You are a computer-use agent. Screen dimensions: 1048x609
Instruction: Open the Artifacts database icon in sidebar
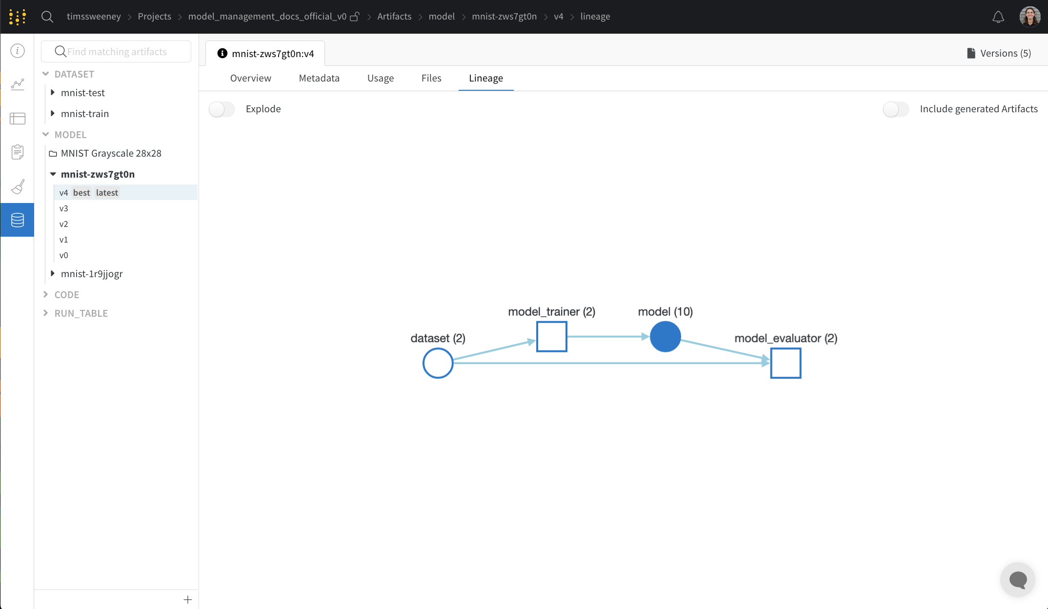coord(18,220)
